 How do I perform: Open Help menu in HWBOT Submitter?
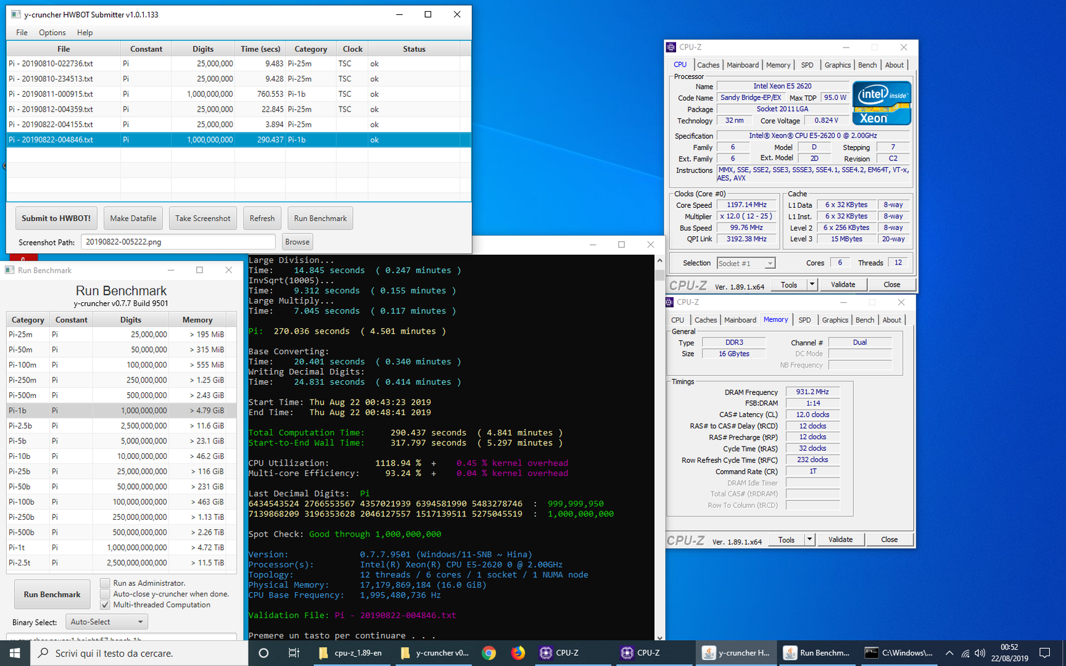click(x=85, y=33)
